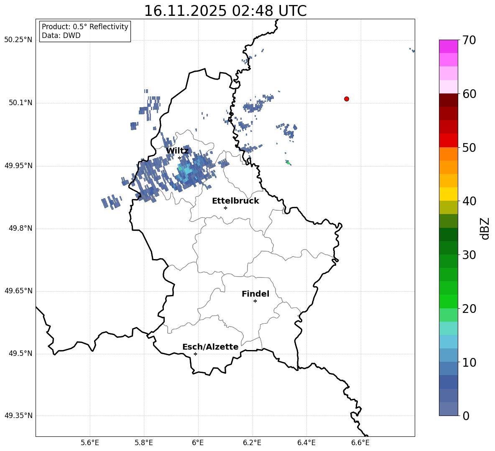This screenshot has width=495, height=451.
Task: Click the Data: DWD text
Action: tap(61, 35)
